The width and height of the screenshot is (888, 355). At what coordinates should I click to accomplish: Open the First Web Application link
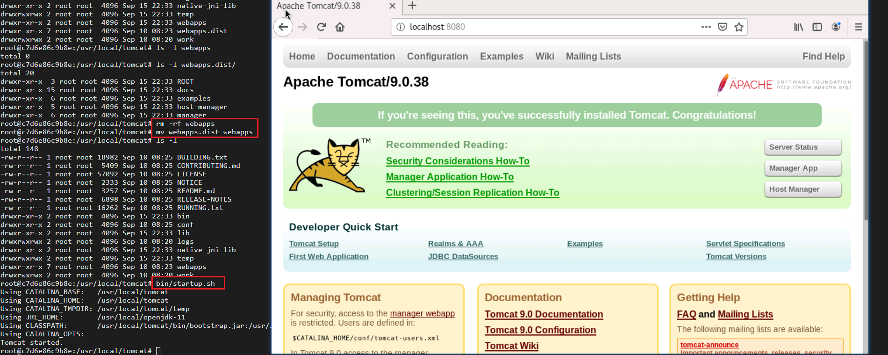pyautogui.click(x=329, y=257)
